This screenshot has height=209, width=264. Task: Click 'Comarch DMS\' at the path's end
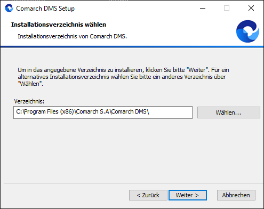[130, 111]
